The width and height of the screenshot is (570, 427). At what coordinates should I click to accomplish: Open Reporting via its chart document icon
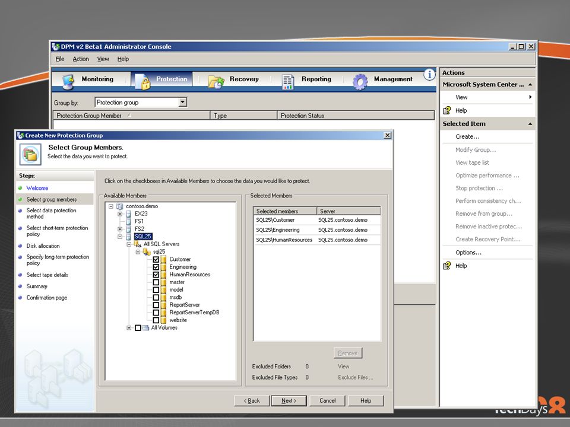[287, 81]
